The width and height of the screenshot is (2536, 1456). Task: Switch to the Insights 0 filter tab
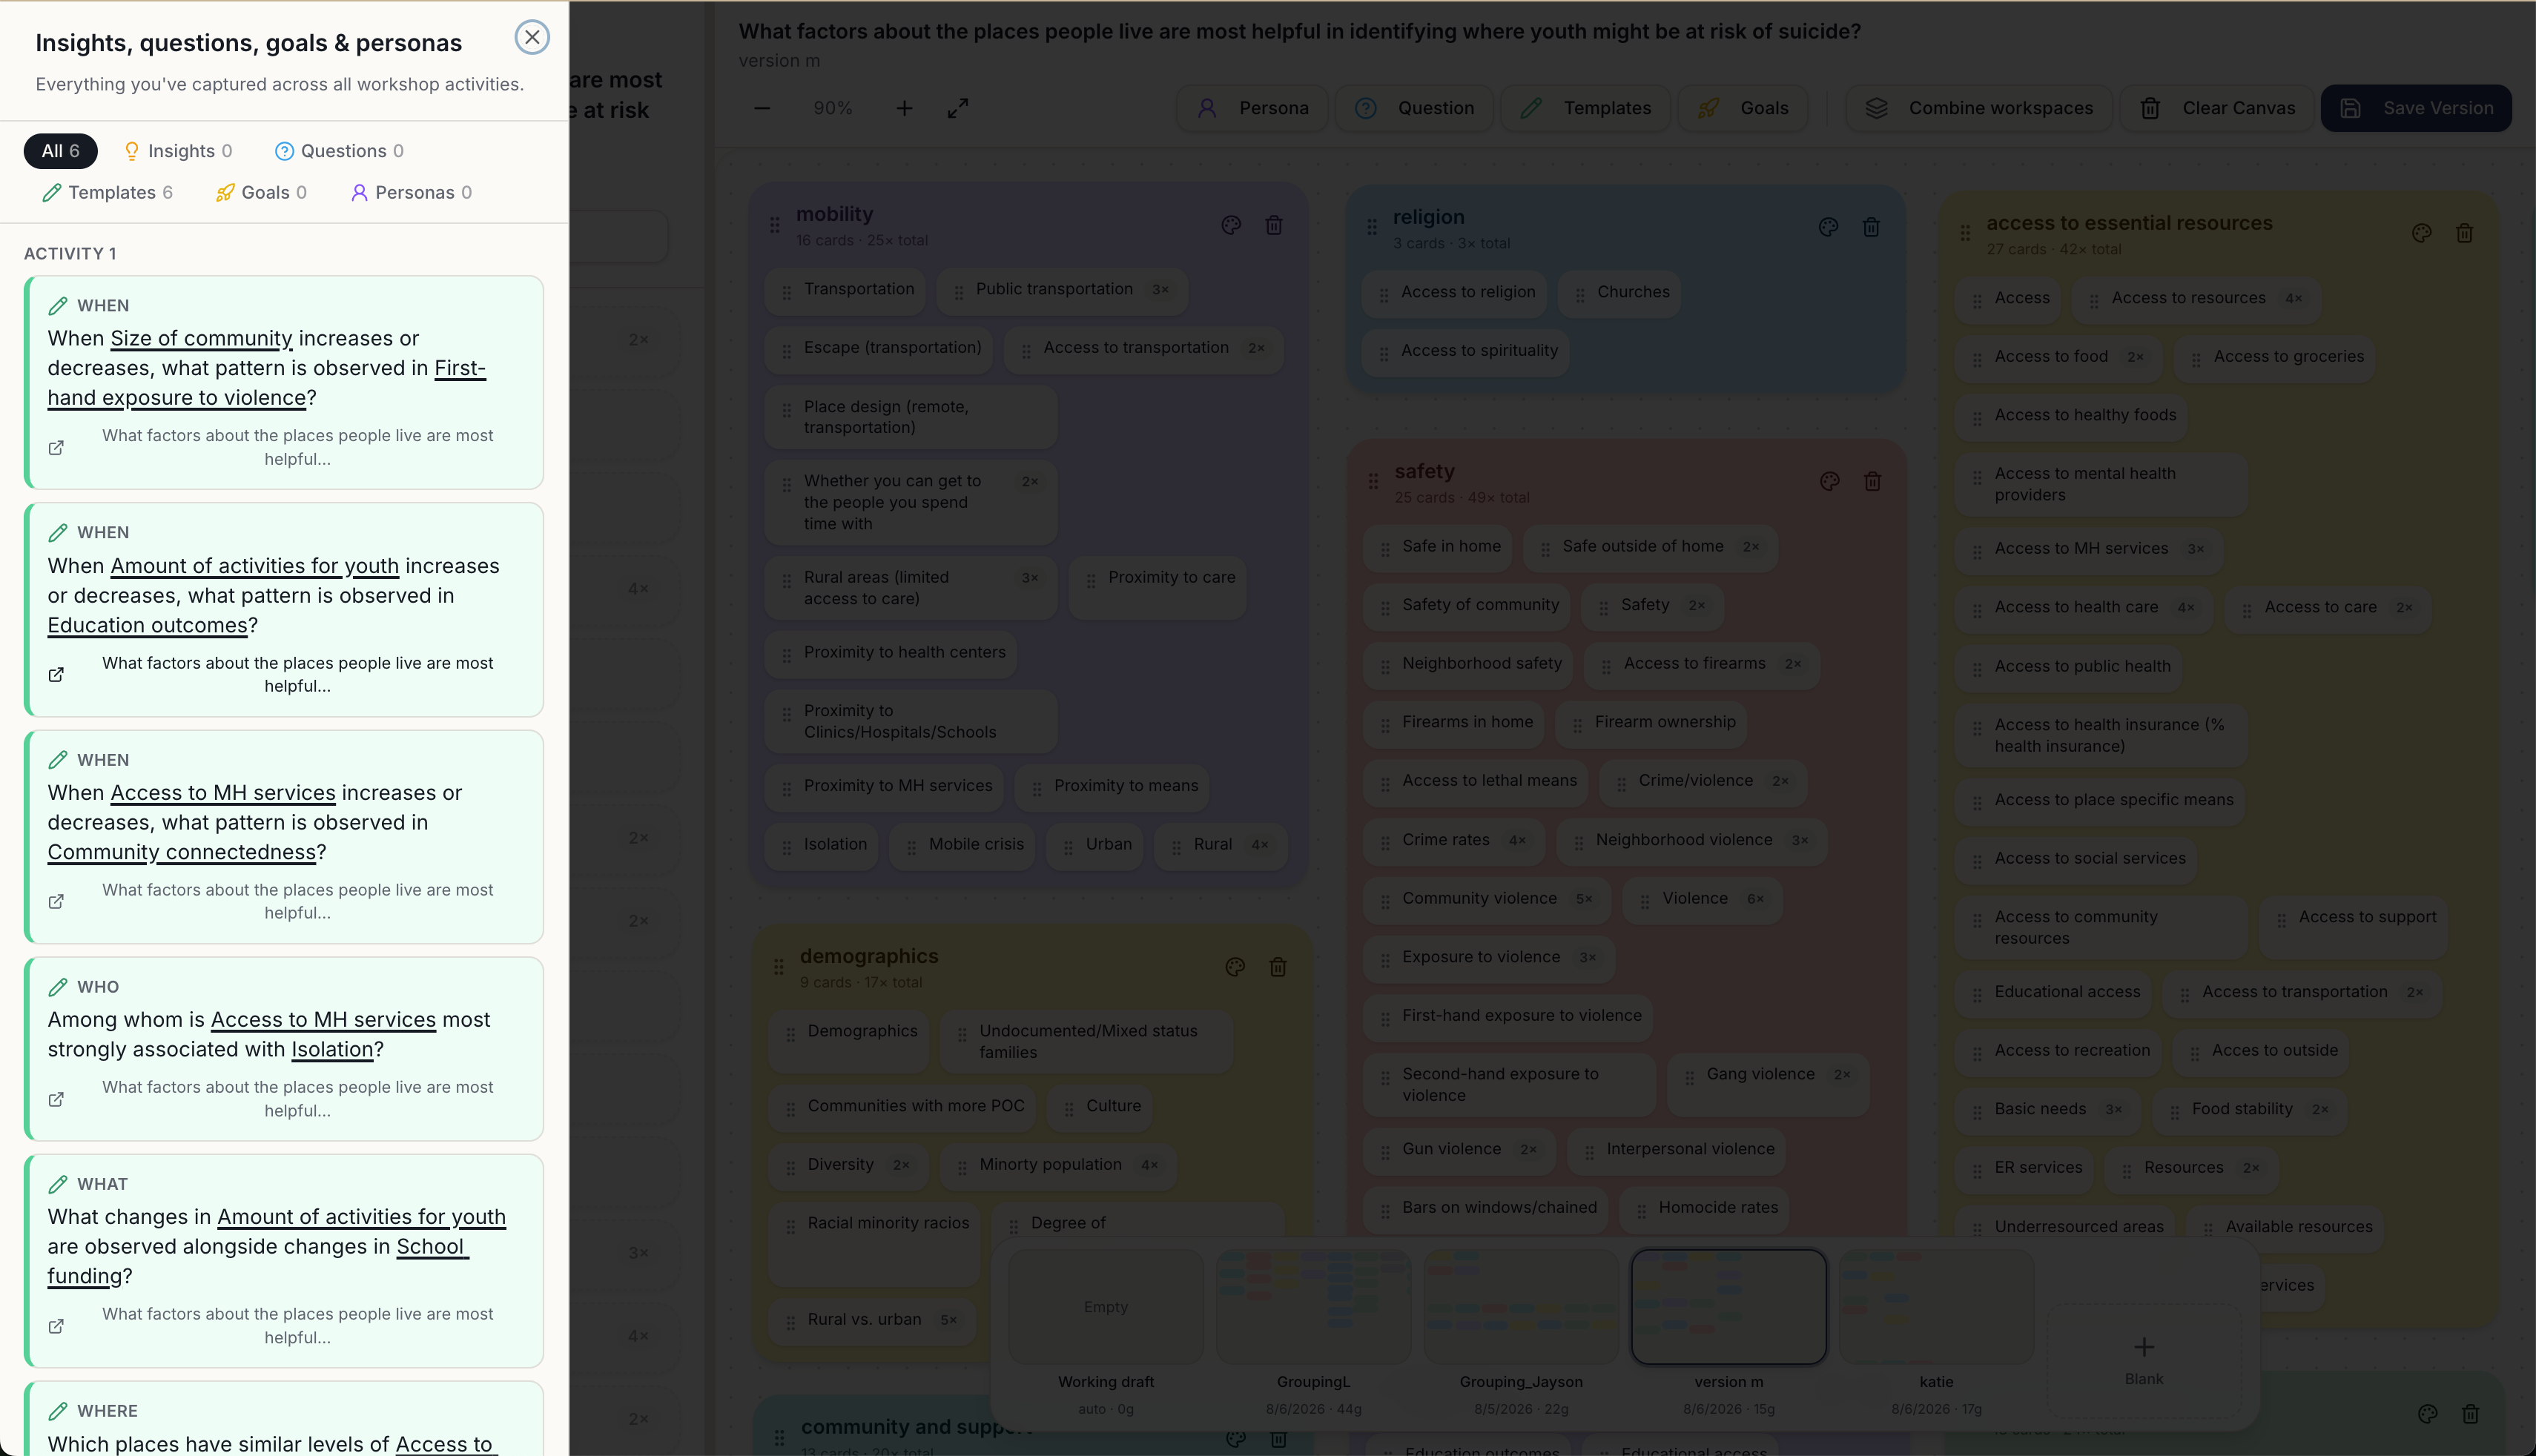tap(178, 151)
